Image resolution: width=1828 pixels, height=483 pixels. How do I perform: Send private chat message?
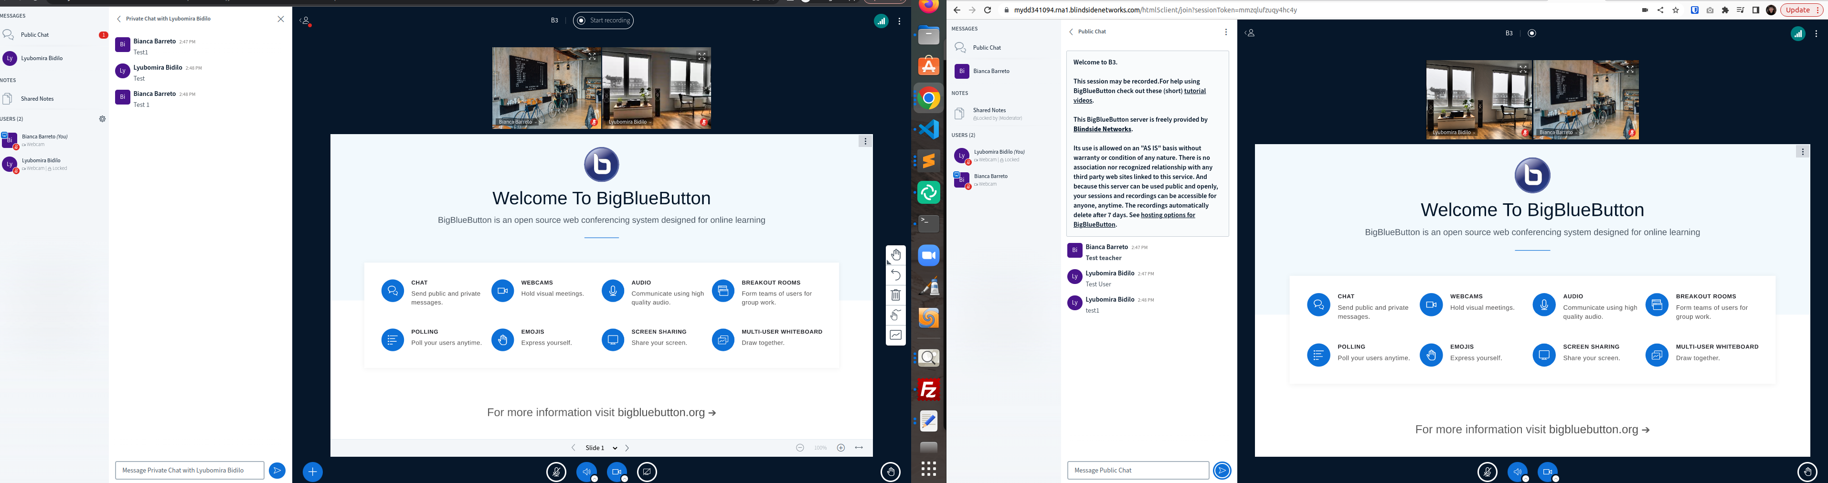click(x=277, y=470)
